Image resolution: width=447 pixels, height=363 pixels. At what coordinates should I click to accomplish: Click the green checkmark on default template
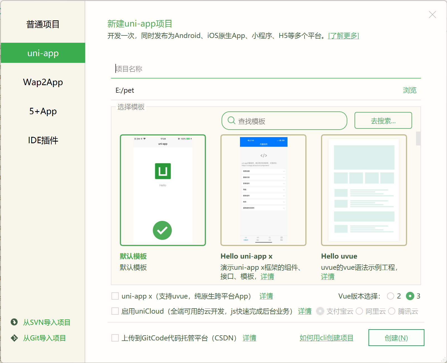(x=162, y=230)
